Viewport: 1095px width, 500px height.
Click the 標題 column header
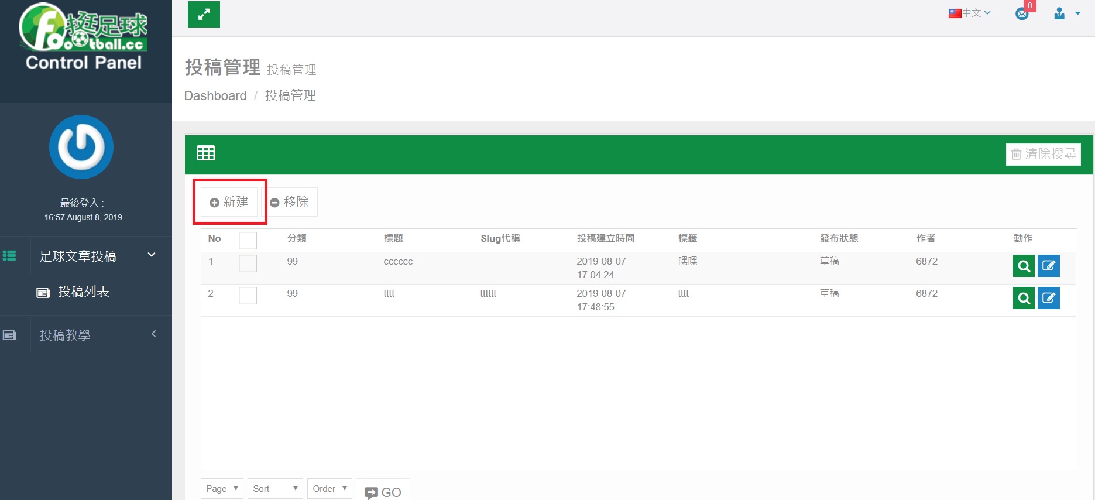[x=393, y=238]
